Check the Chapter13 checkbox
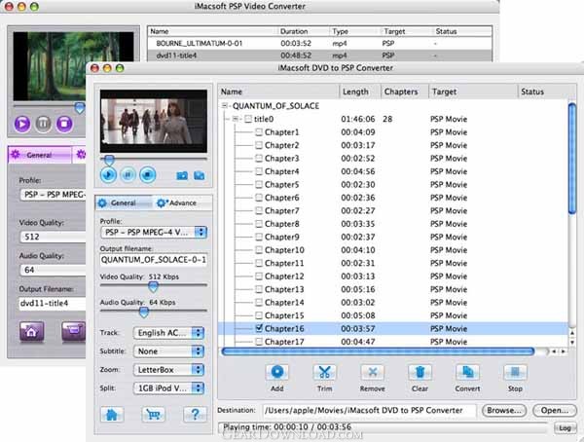Screen dimensions: 584x442 (x=259, y=289)
